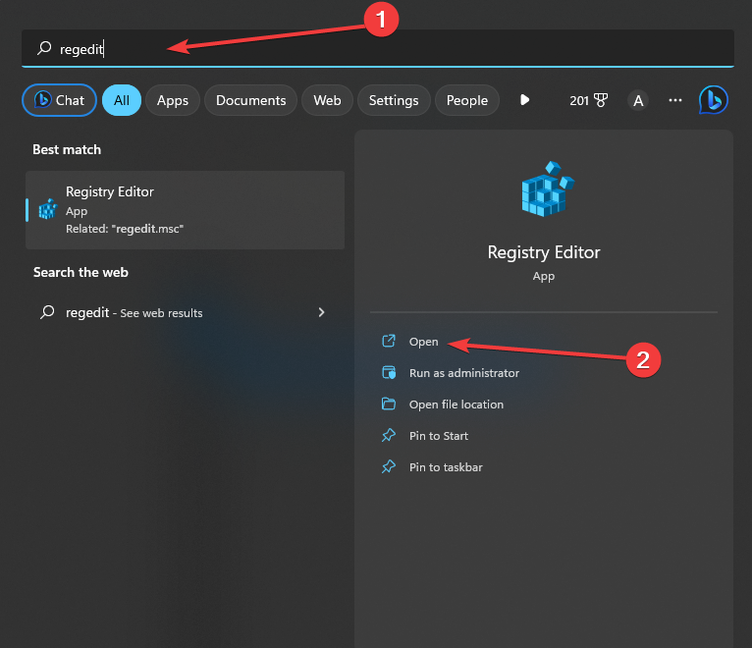Click the account avatar labeled A
This screenshot has width=752, height=648.
coord(638,101)
